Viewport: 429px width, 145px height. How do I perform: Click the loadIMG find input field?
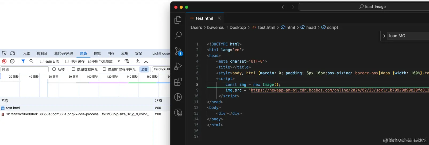408,36
